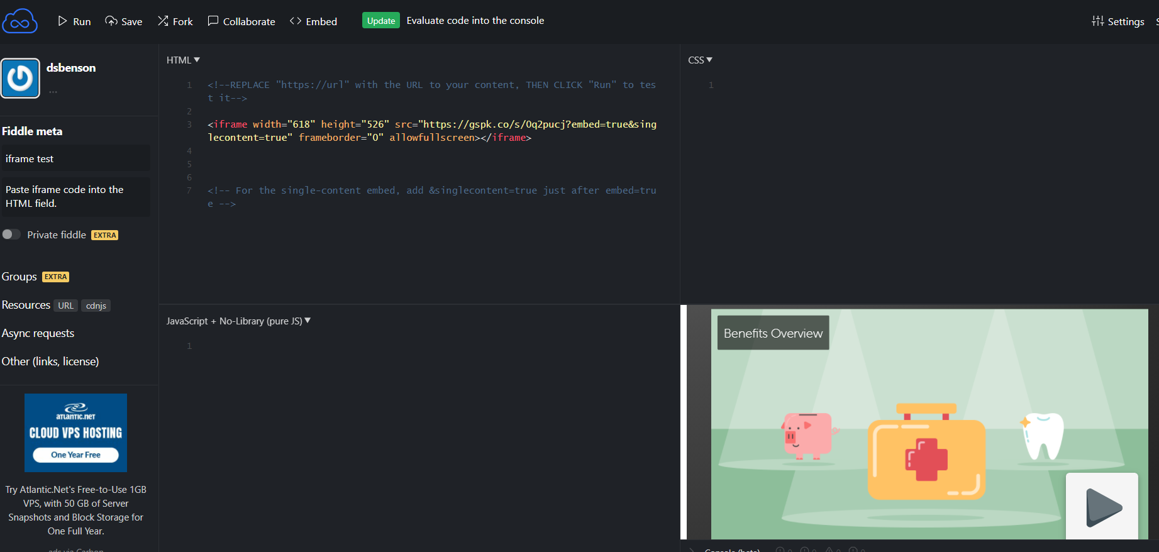The height and width of the screenshot is (552, 1159).
Task: Enable the Private fiddle toggle
Action: click(11, 235)
